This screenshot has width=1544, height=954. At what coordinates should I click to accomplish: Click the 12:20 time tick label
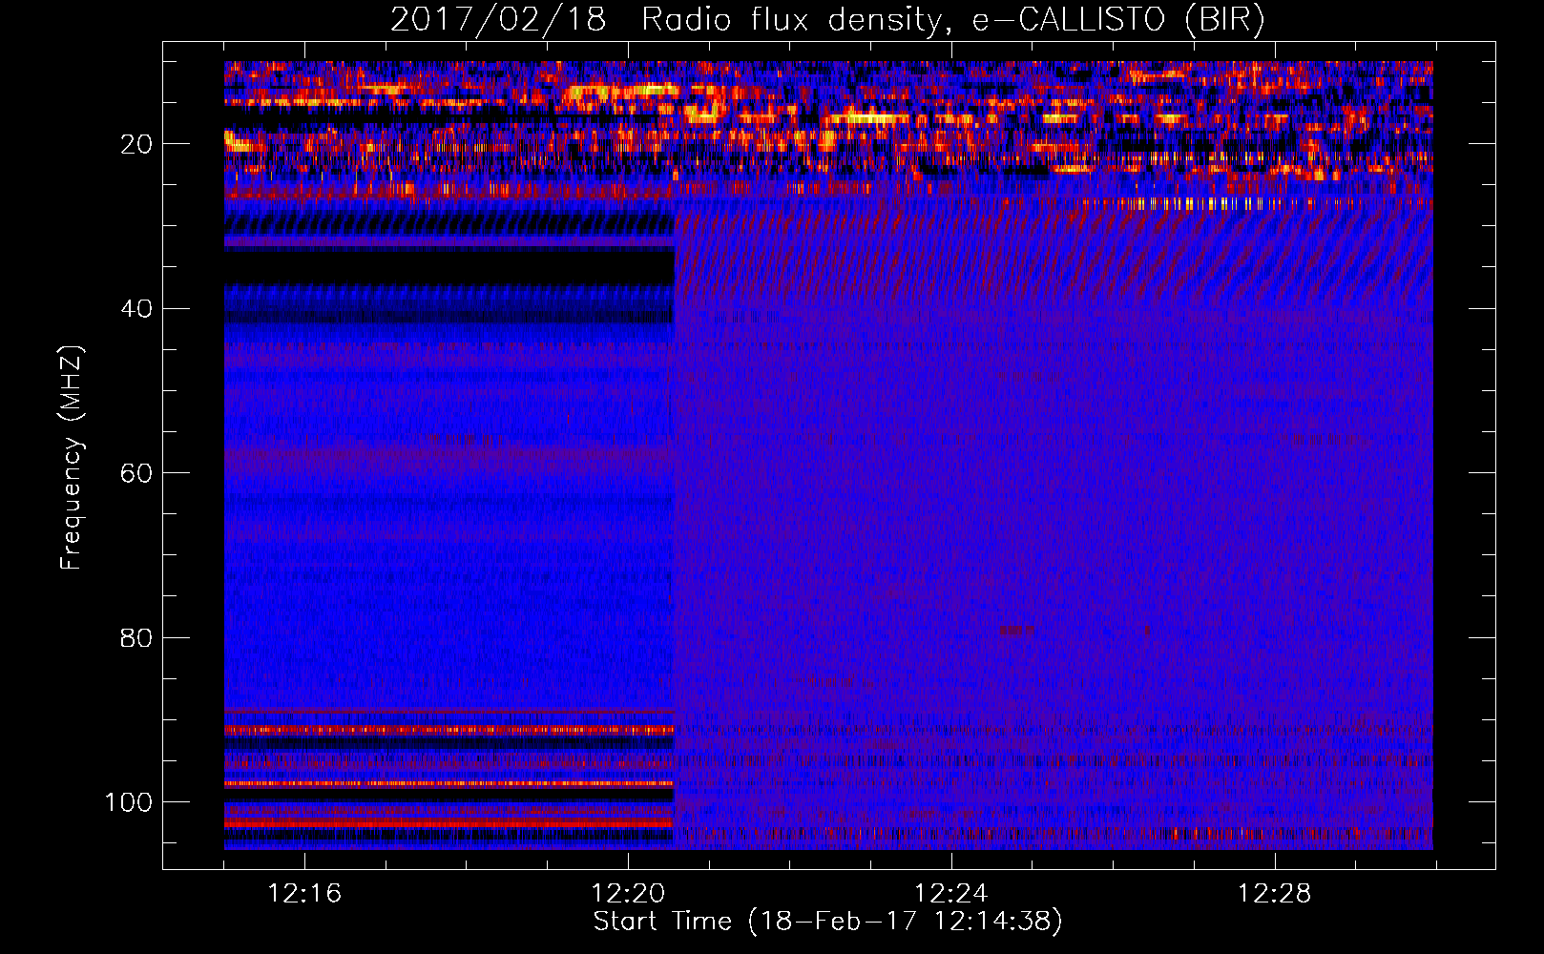pos(628,893)
